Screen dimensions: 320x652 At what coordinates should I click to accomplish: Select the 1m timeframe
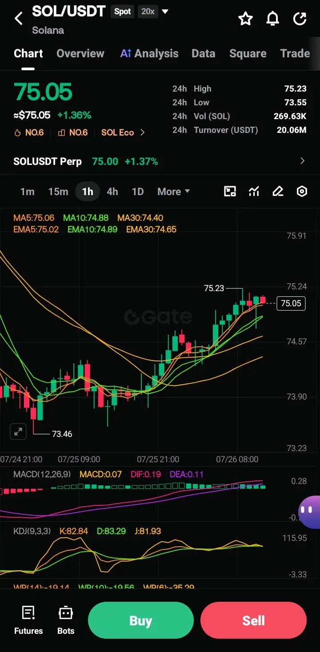click(x=27, y=192)
